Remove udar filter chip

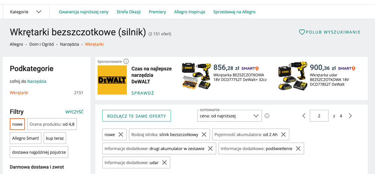tap(164, 162)
